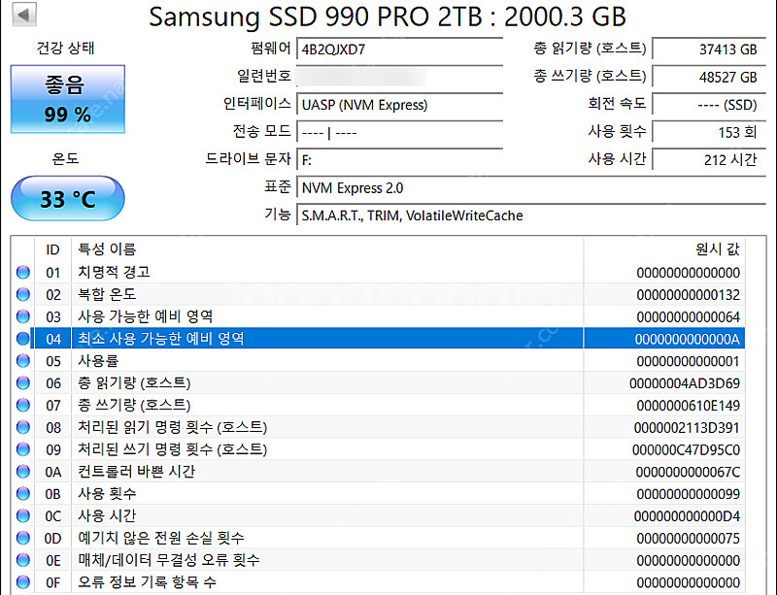Click the status orb for ID 0E
The height and width of the screenshot is (595, 777).
22,560
